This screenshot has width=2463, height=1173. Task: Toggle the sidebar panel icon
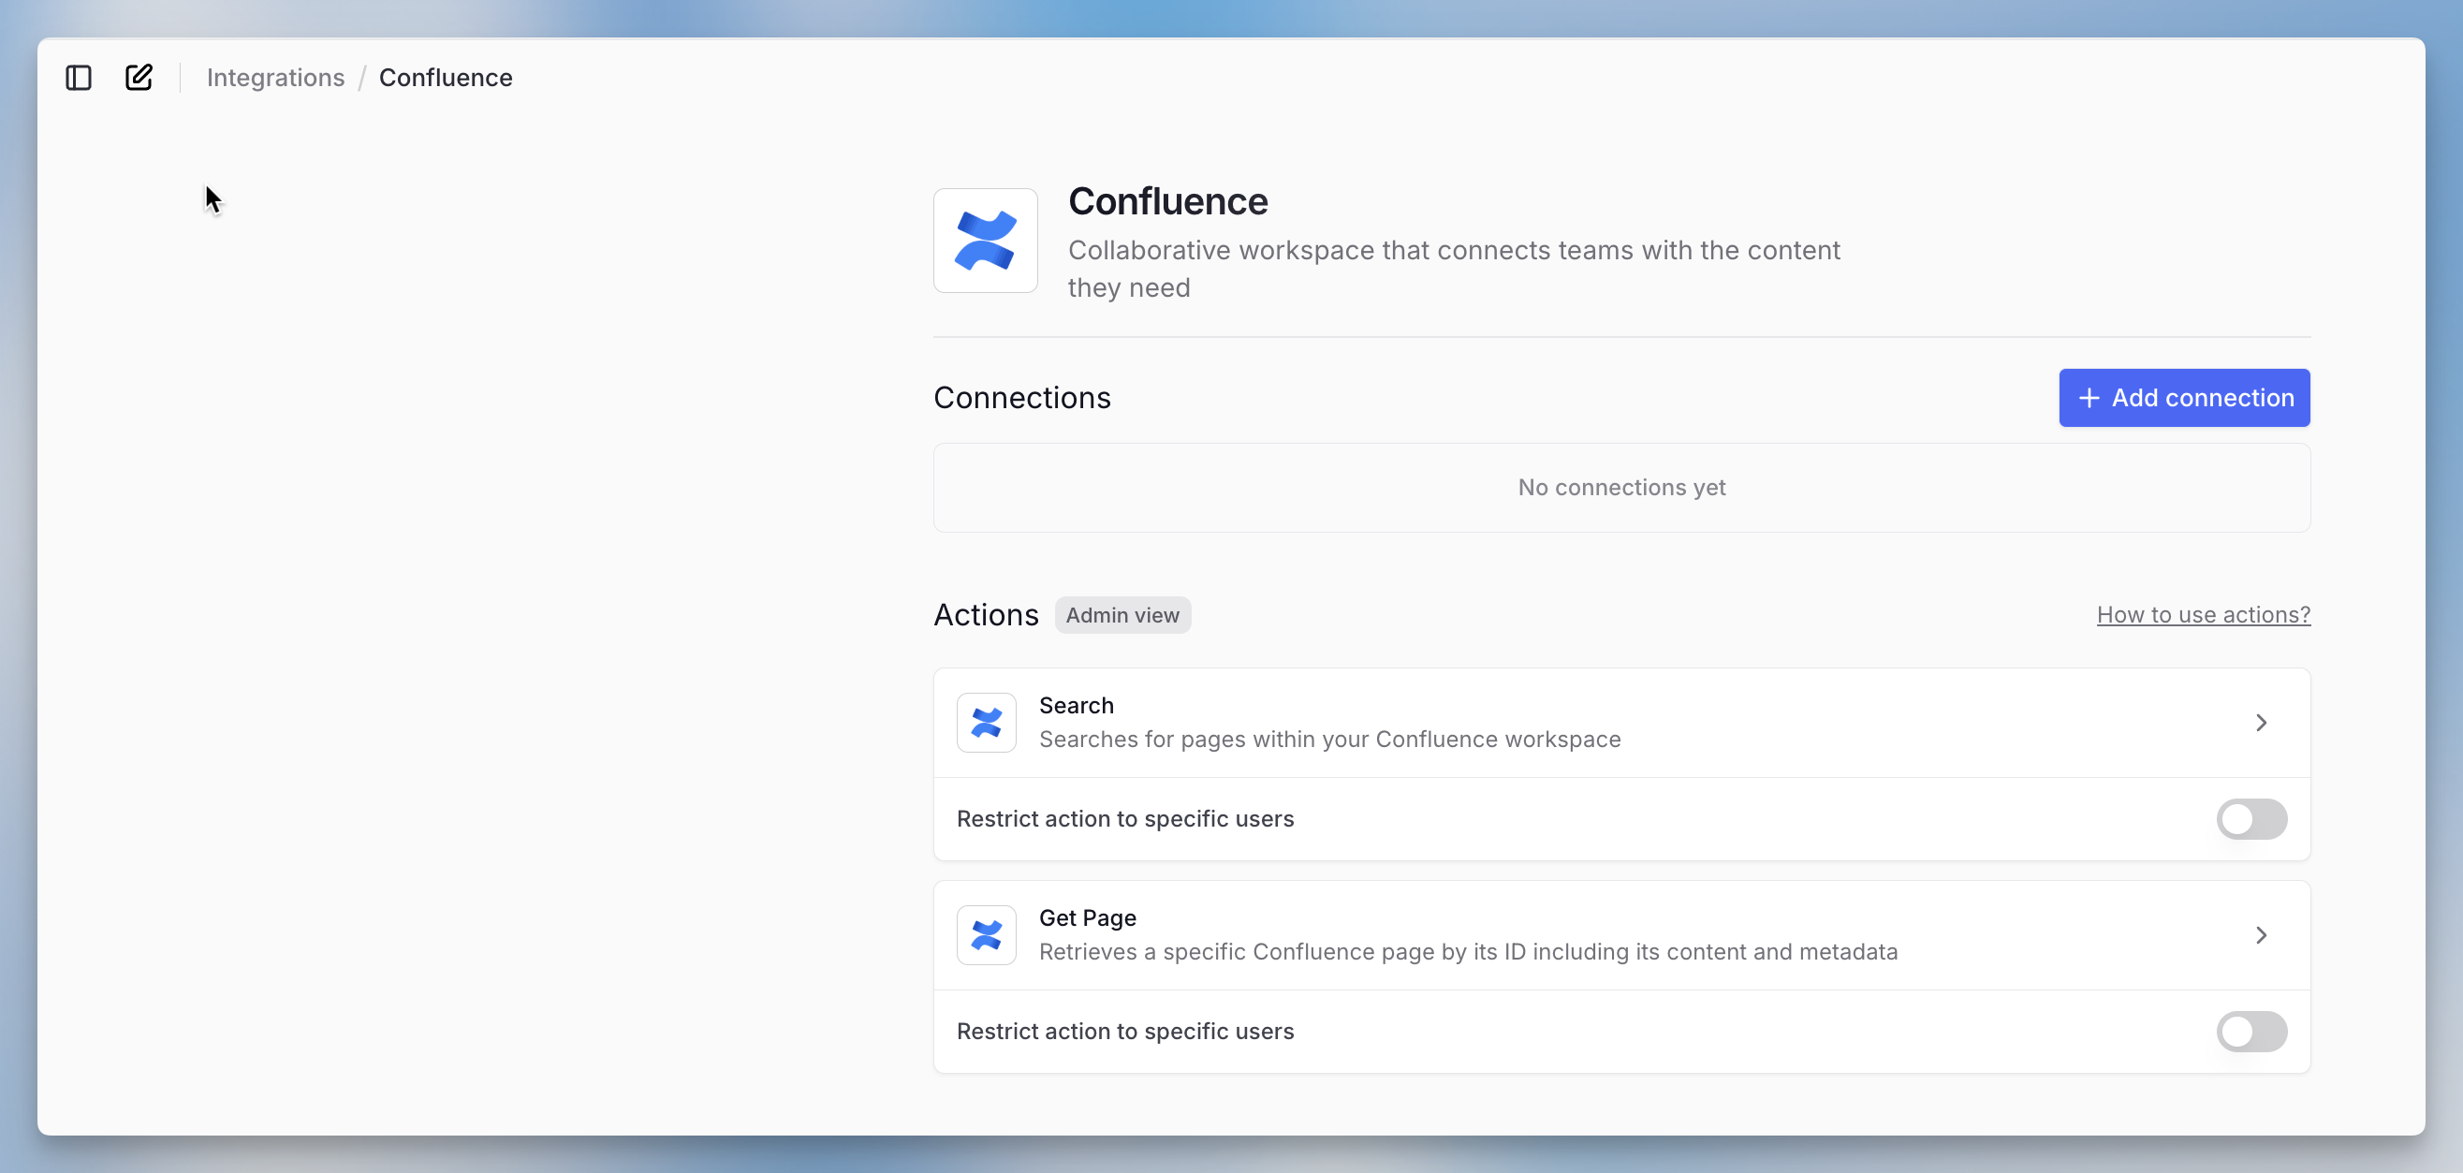click(x=79, y=78)
